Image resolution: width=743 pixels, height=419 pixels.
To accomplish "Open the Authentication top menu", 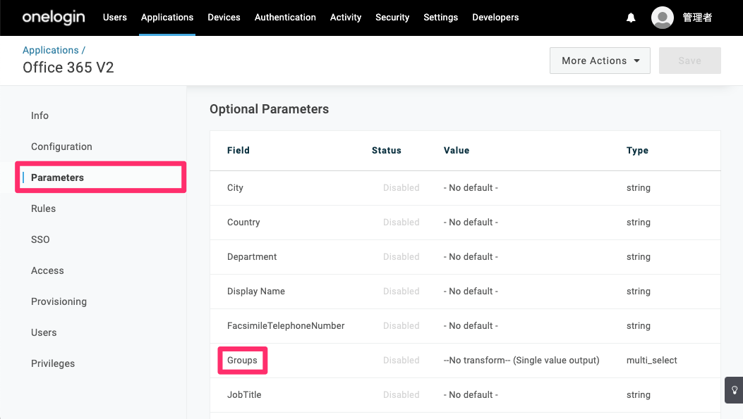I will point(285,18).
